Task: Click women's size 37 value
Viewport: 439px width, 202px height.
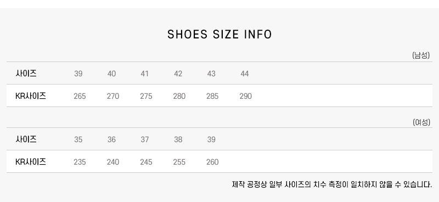Action: coord(145,139)
